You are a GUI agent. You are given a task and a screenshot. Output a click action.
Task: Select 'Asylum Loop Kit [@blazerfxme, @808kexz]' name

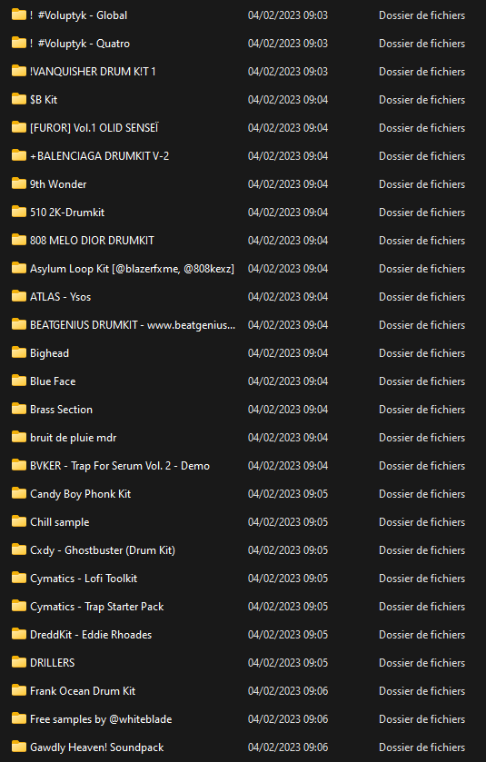click(133, 269)
